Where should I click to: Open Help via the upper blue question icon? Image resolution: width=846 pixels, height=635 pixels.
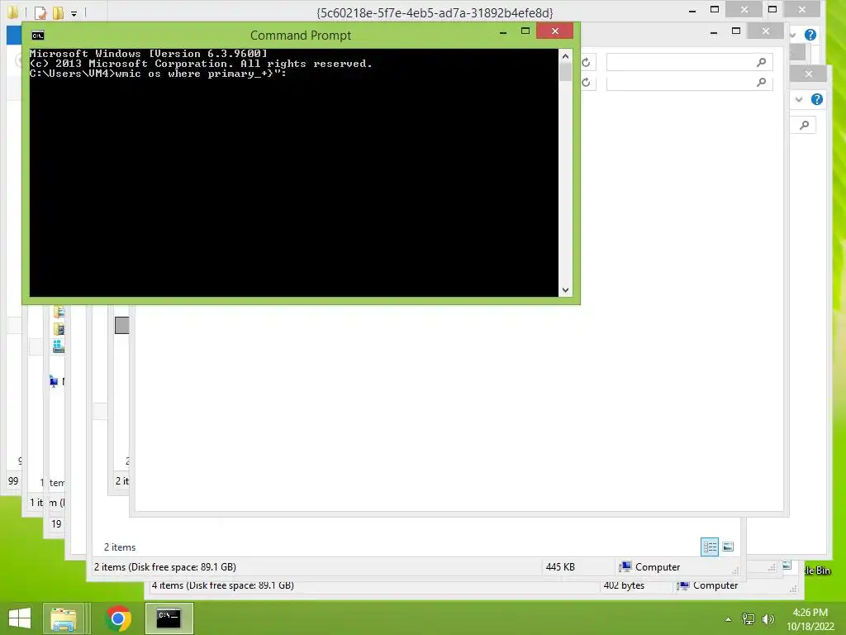[810, 35]
